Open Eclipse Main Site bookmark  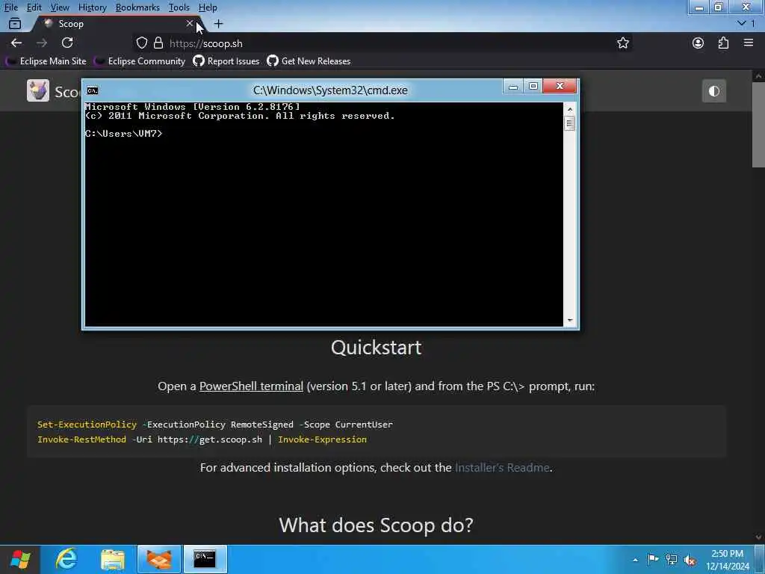pyautogui.click(x=46, y=61)
